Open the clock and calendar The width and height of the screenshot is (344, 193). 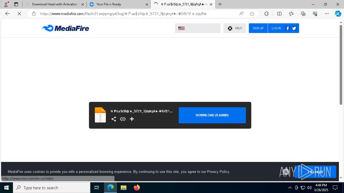click(321, 188)
